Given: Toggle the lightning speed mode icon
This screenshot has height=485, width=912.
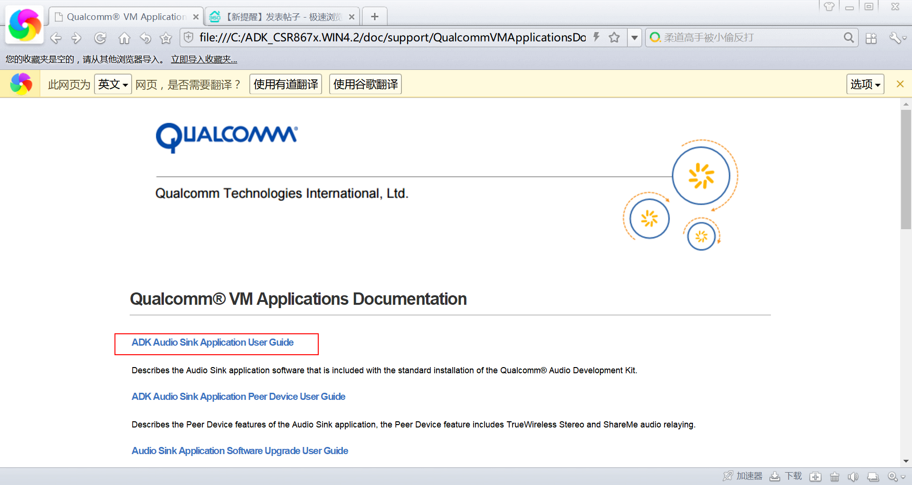Looking at the screenshot, I should point(597,38).
